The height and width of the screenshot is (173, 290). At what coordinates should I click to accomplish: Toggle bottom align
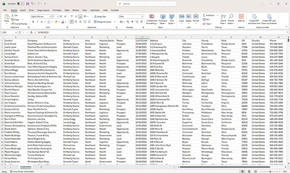coord(80,17)
